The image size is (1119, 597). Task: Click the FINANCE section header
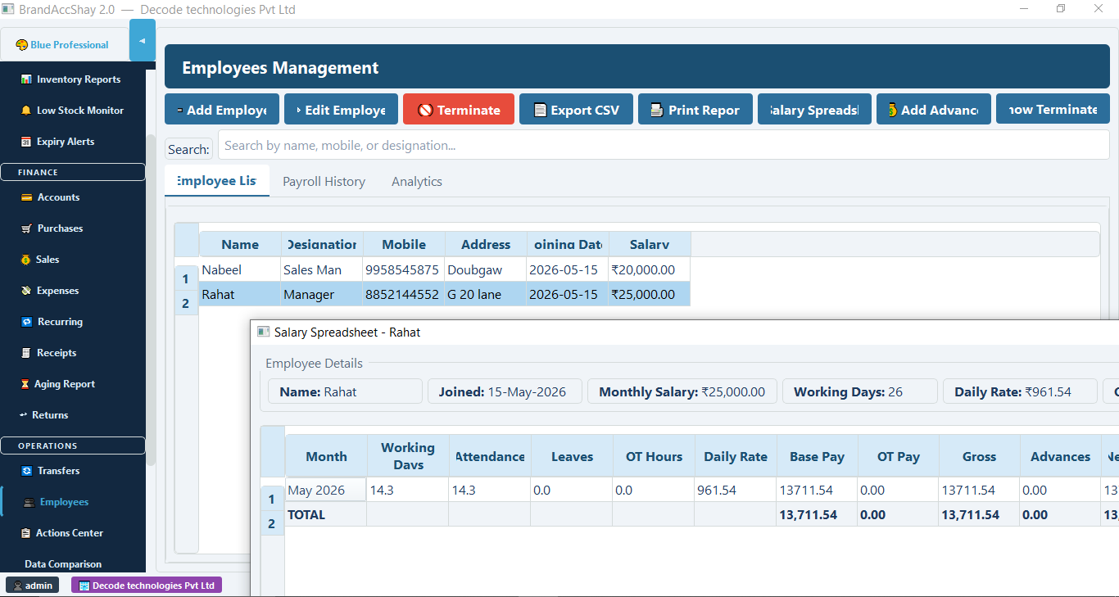[73, 172]
